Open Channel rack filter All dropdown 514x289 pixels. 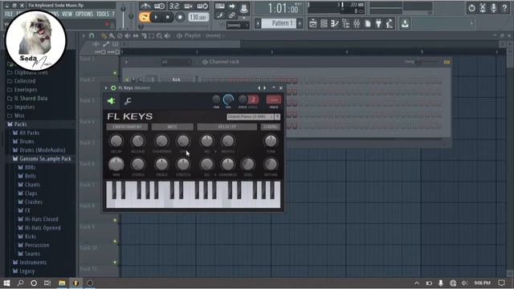pyautogui.click(x=176, y=62)
